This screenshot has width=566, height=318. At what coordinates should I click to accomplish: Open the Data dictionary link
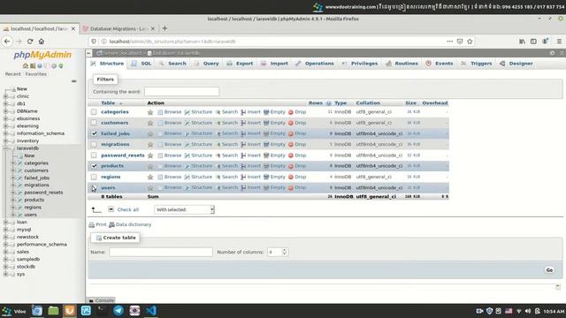(x=130, y=224)
